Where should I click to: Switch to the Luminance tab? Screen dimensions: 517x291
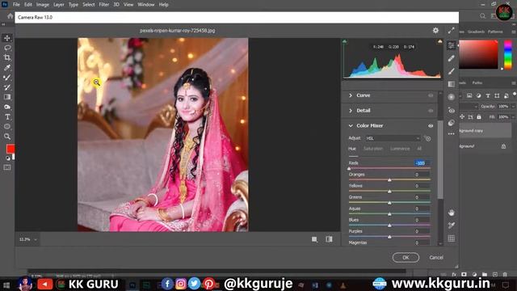[400, 149]
